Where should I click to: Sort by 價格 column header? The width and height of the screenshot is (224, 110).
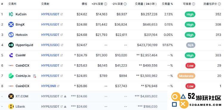(84, 4)
